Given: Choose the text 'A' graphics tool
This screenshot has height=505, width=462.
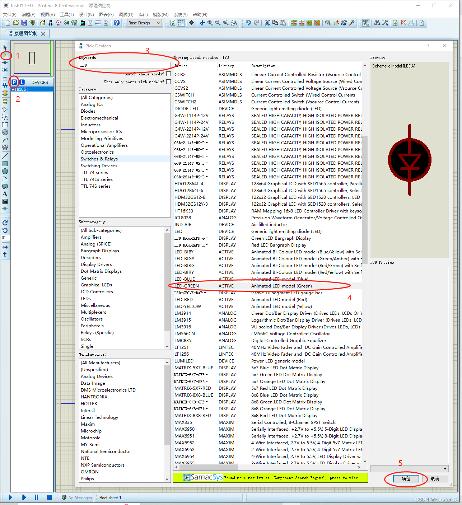Looking at the screenshot, I should 5,194.
